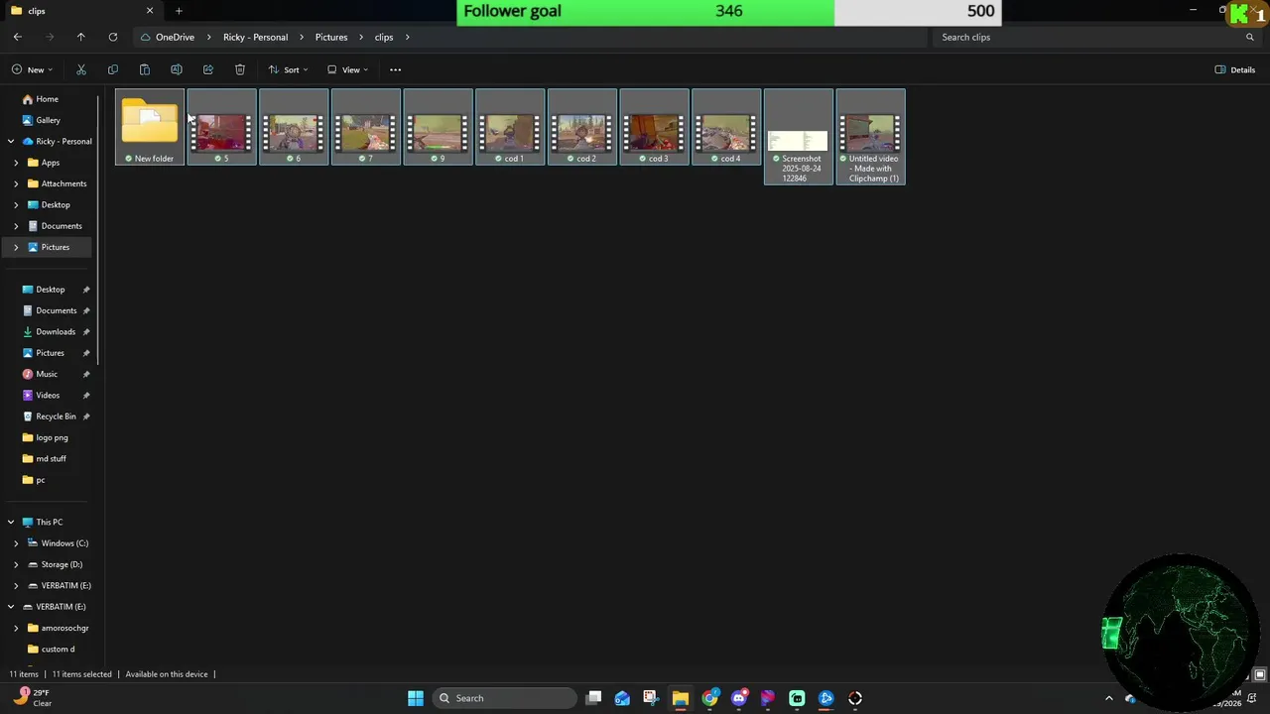Click the search magnifier icon
The image size is (1270, 714).
coord(1250,37)
